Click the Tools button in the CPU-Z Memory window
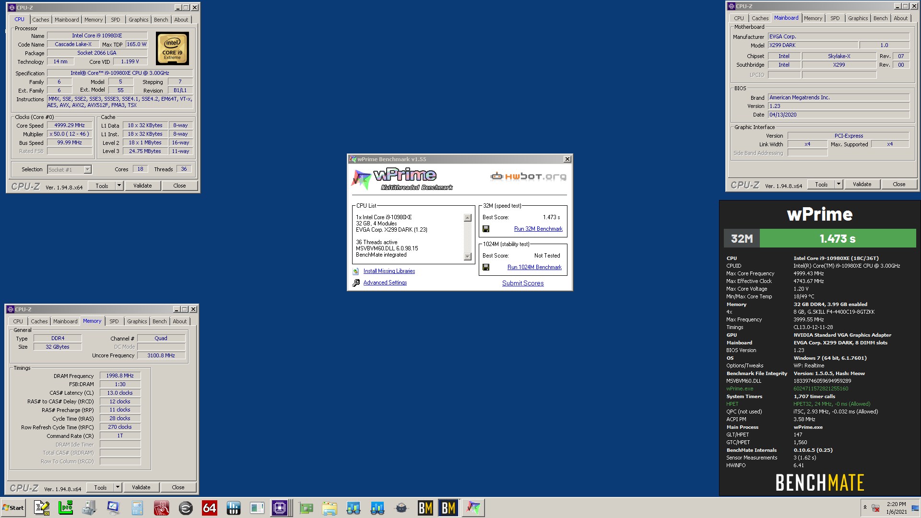 pyautogui.click(x=100, y=487)
